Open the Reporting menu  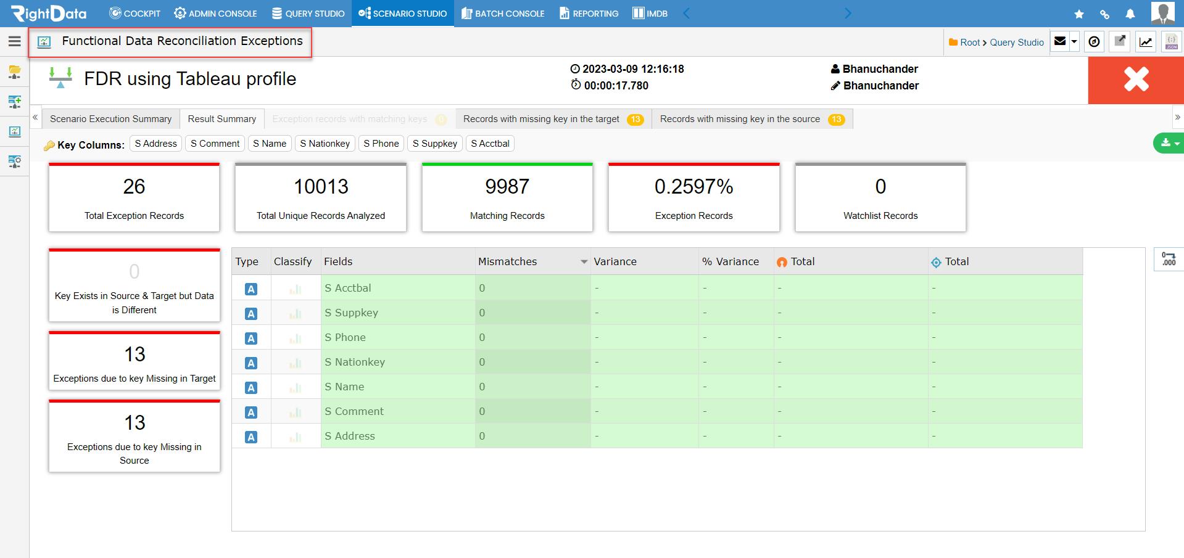coord(589,14)
